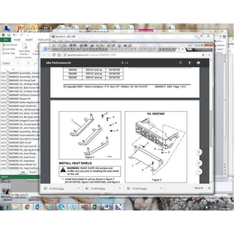Go to the Chrome home page
The image size is (234, 234).
tap(59, 55)
